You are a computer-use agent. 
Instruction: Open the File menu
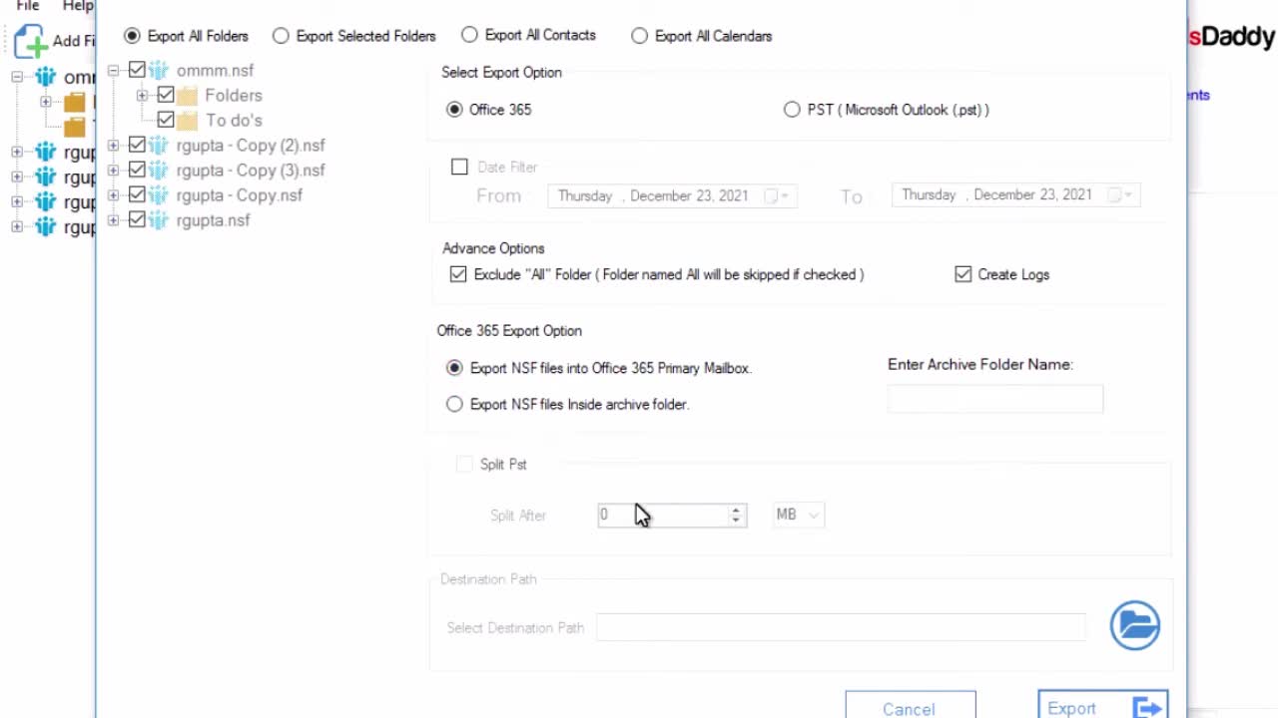coord(28,6)
